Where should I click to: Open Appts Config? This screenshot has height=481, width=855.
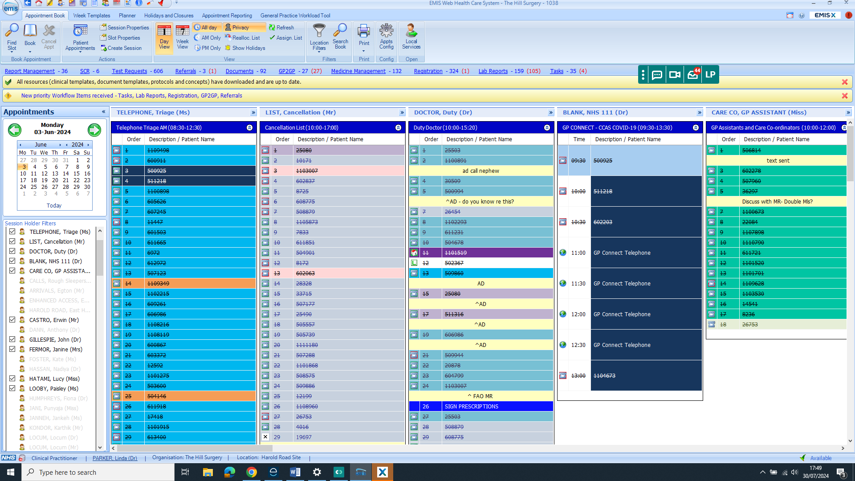[387, 37]
